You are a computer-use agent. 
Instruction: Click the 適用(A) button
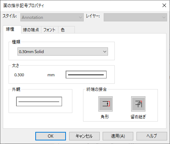coord(118,136)
